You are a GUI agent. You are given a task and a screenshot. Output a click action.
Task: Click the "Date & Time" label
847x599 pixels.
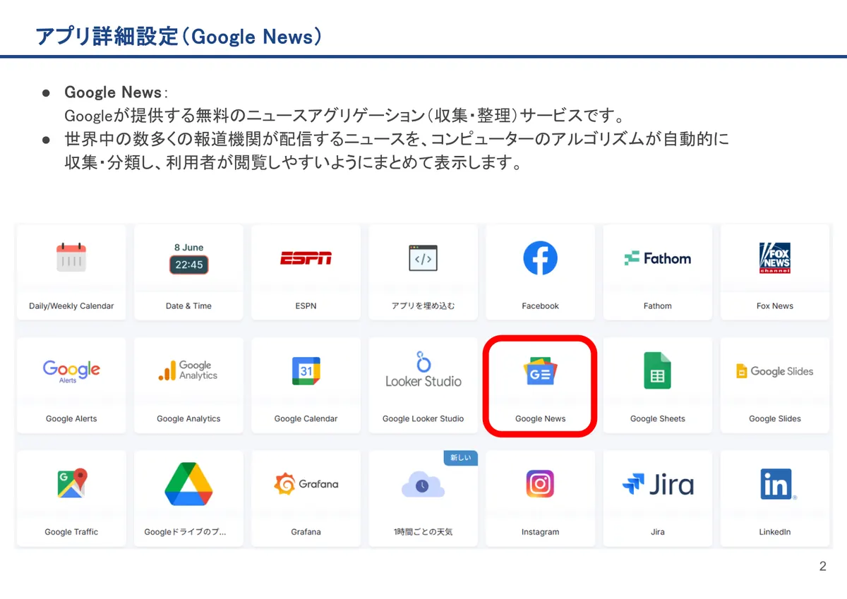pyautogui.click(x=188, y=306)
